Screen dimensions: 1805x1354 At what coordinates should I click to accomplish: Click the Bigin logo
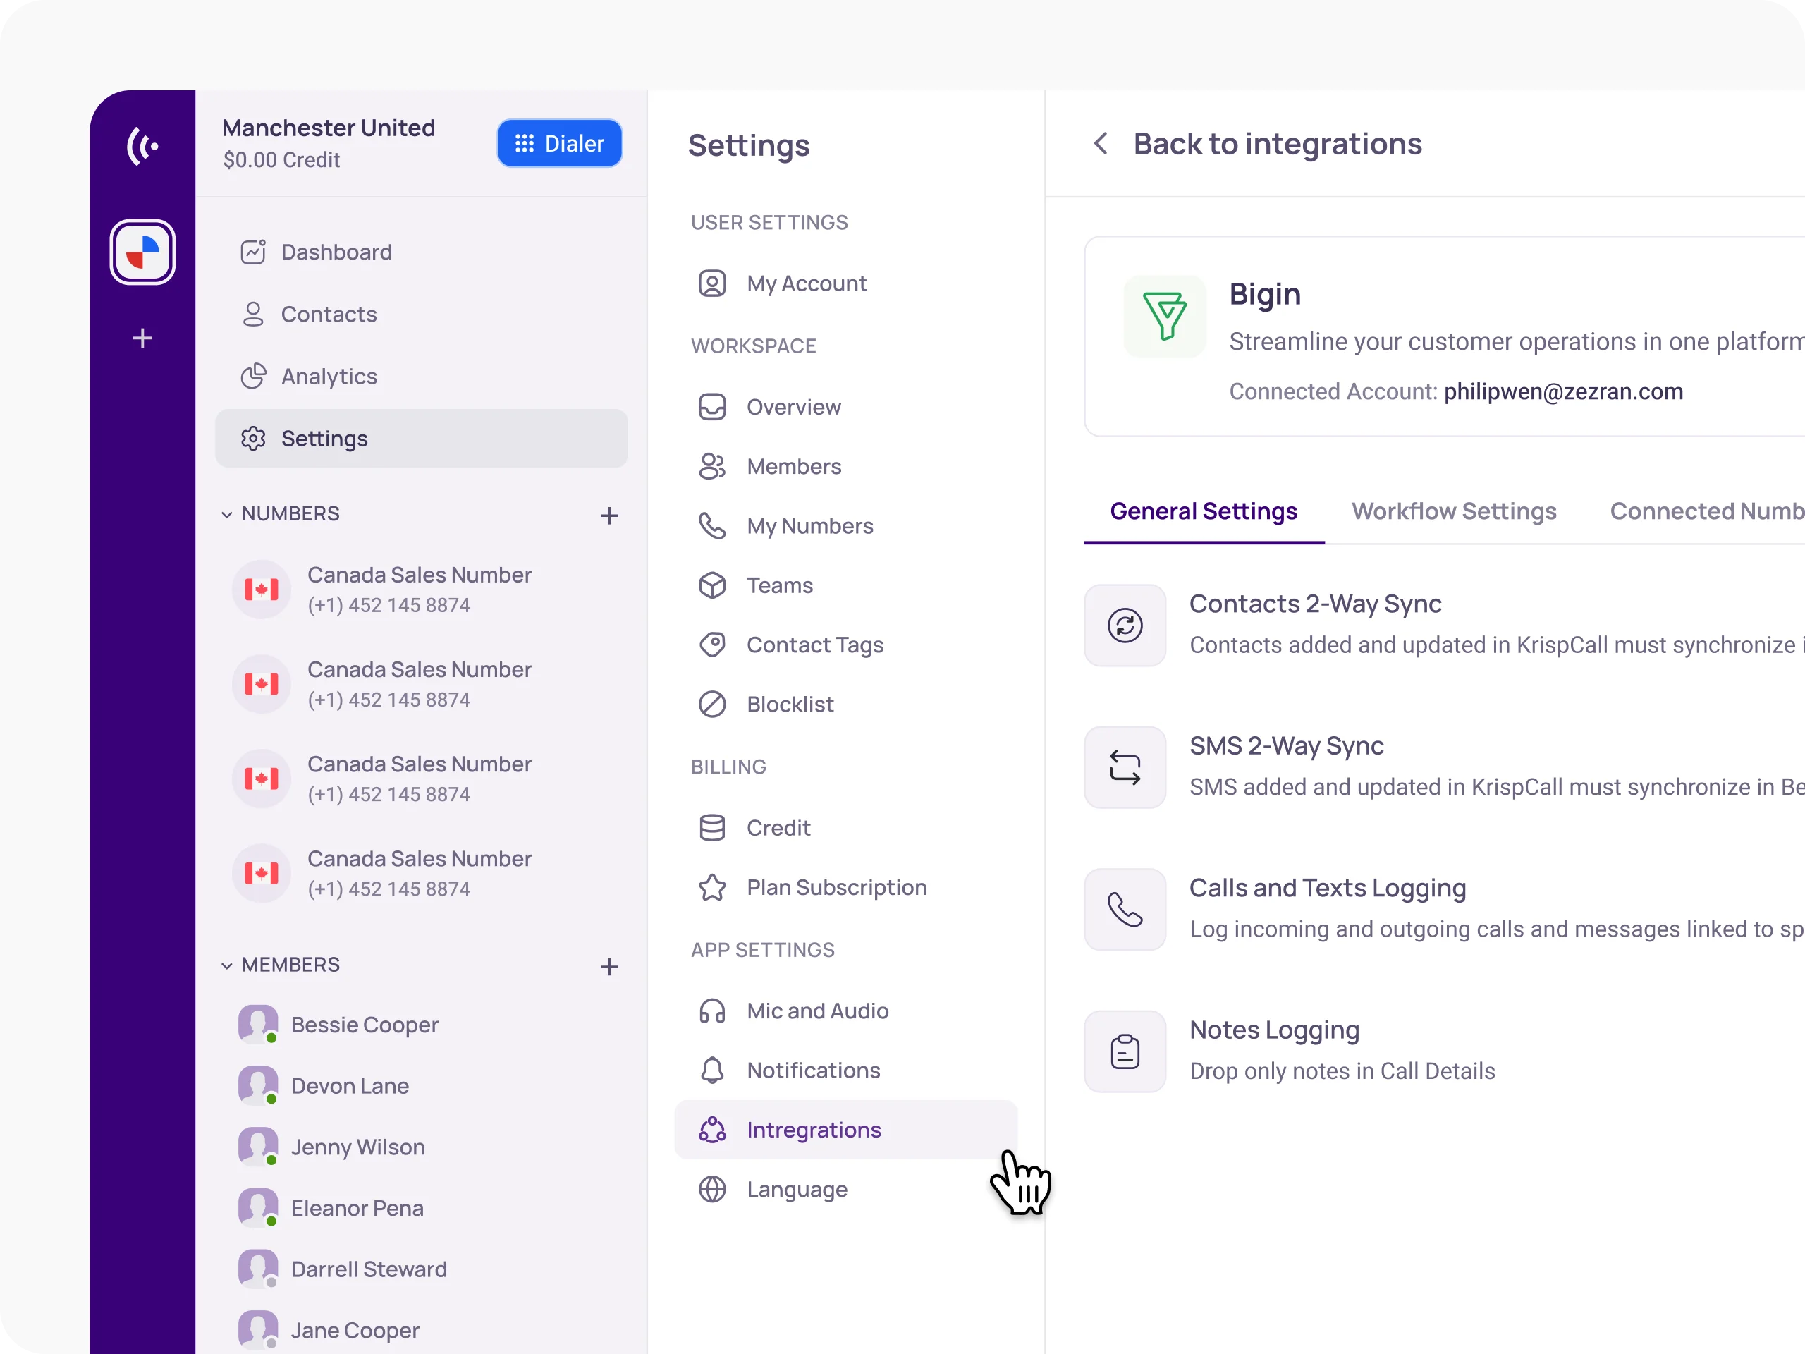[x=1165, y=317]
